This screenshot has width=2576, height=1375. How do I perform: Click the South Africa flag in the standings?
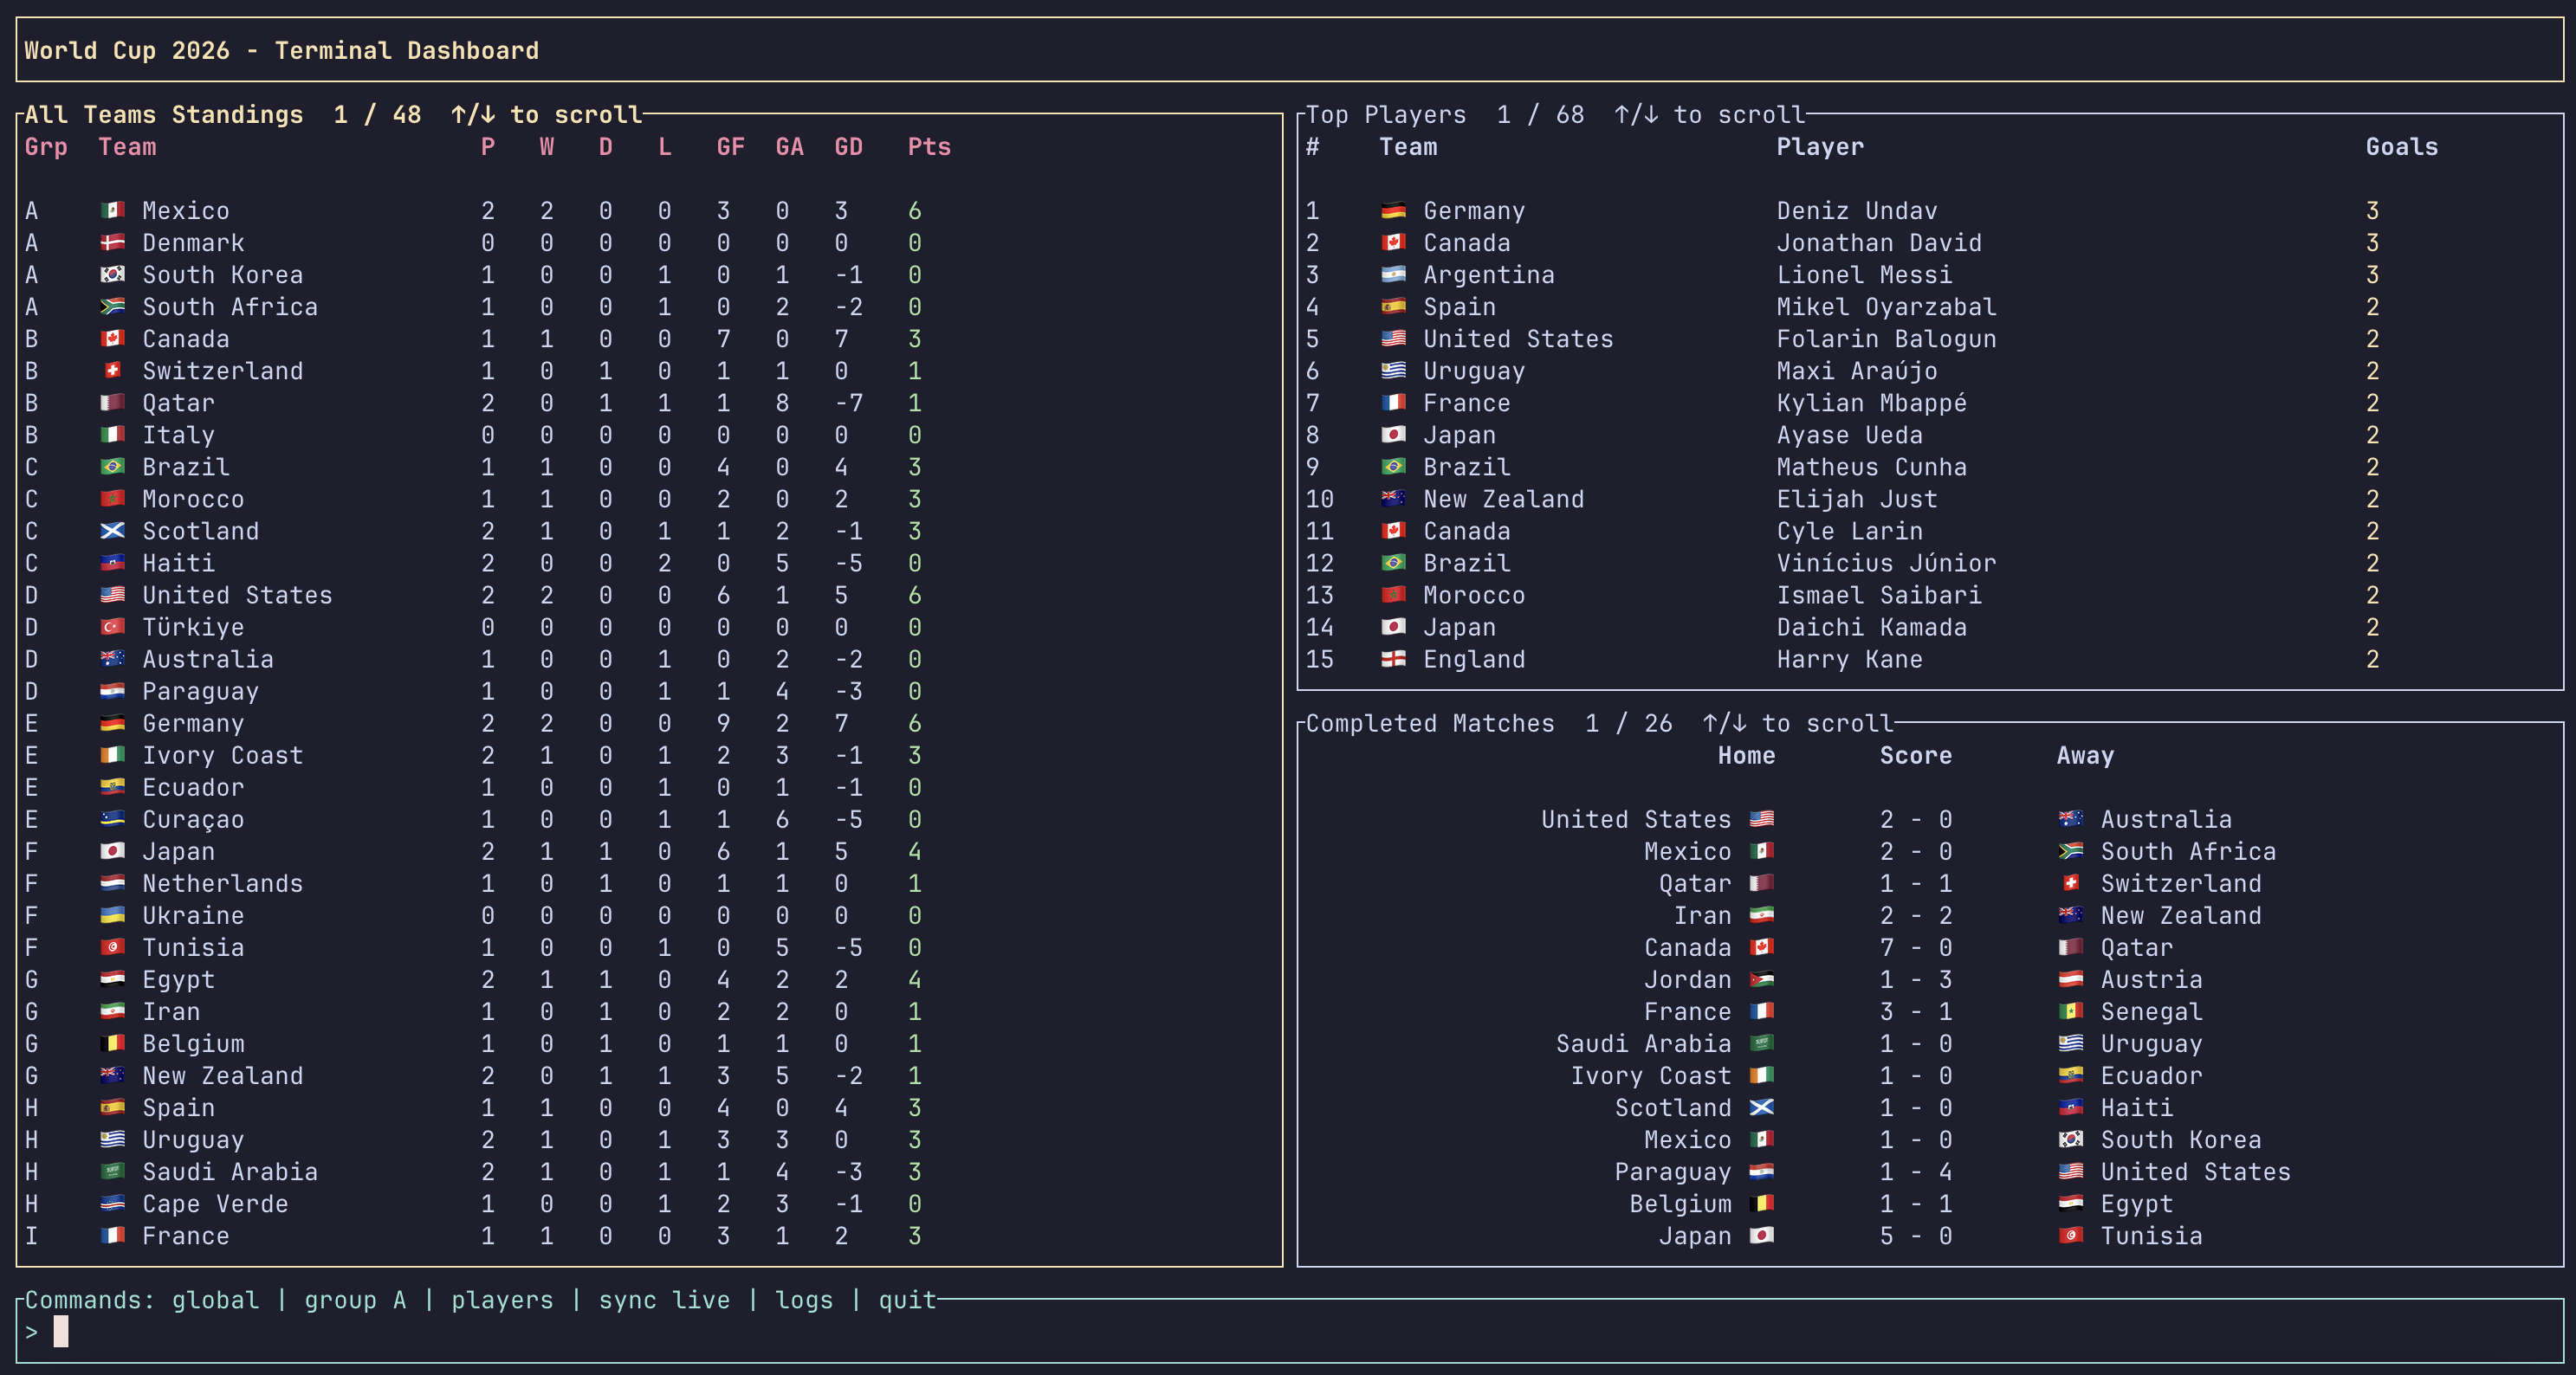tap(113, 306)
